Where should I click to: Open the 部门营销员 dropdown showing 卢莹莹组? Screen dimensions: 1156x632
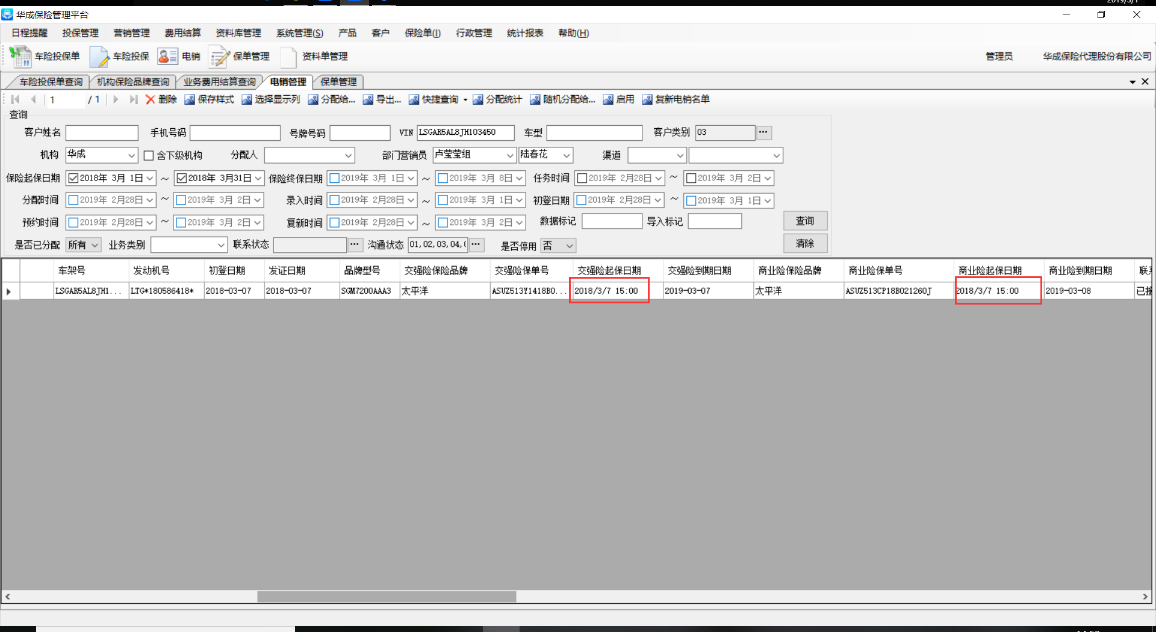point(509,155)
